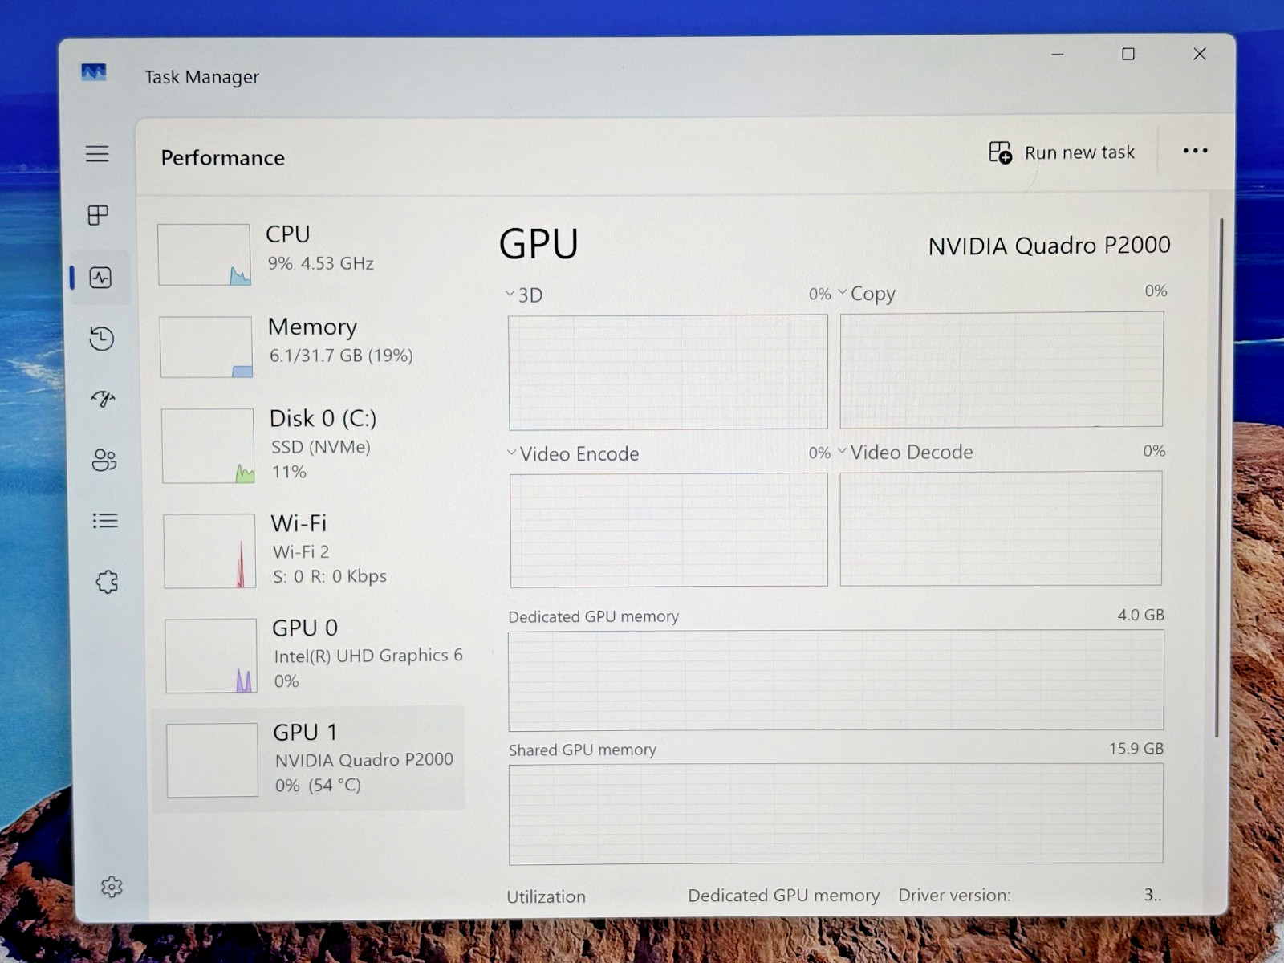
Task: Click the Disk 0 mini graph thumbnail
Action: pyautogui.click(x=208, y=446)
